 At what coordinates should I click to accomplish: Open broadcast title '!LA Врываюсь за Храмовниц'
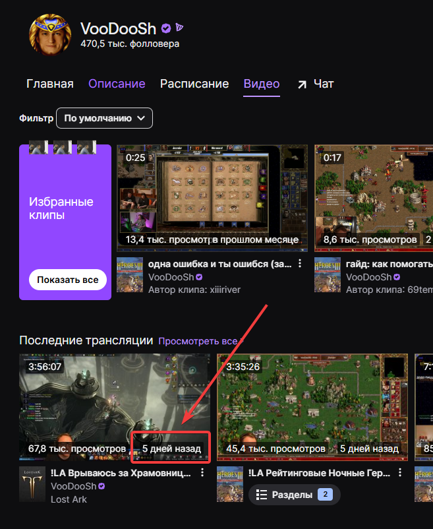[121, 473]
